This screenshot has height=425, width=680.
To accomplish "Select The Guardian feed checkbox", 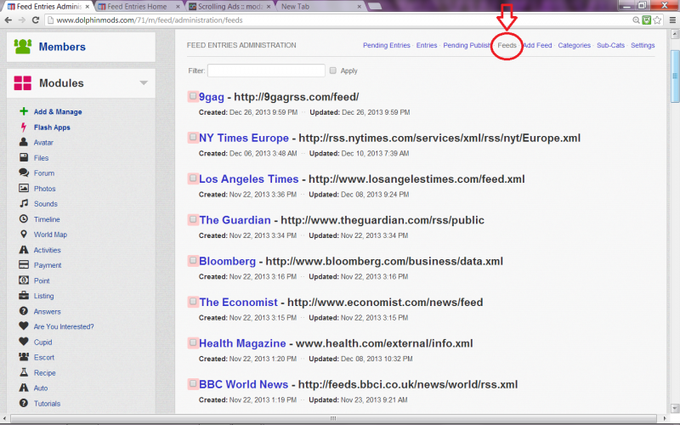I will 193,219.
